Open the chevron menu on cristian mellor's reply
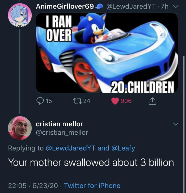The height and width of the screenshot is (193, 186). coord(175,124)
